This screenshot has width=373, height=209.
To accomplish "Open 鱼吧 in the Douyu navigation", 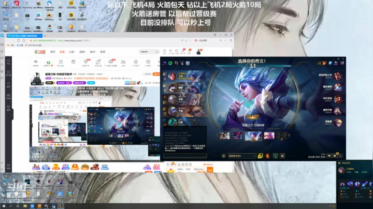I will [x=103, y=52].
